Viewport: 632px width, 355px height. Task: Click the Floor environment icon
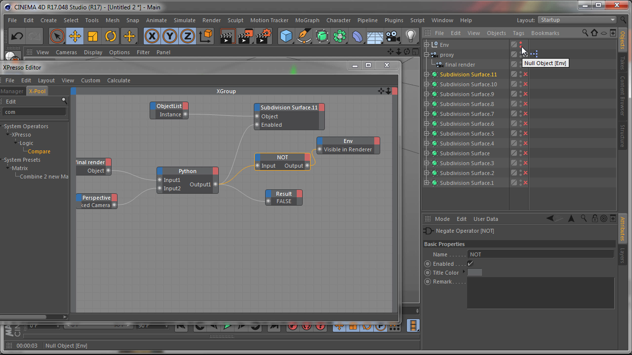(375, 36)
